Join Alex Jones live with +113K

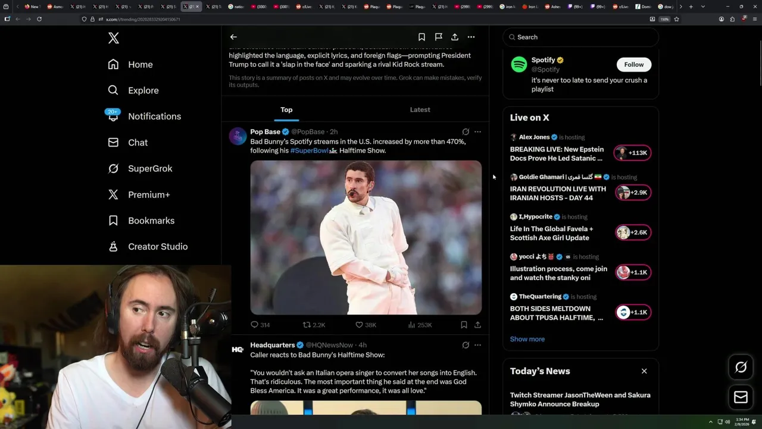(633, 153)
